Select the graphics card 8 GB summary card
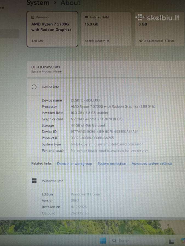This screenshot has height=246, width=185. coord(159,29)
